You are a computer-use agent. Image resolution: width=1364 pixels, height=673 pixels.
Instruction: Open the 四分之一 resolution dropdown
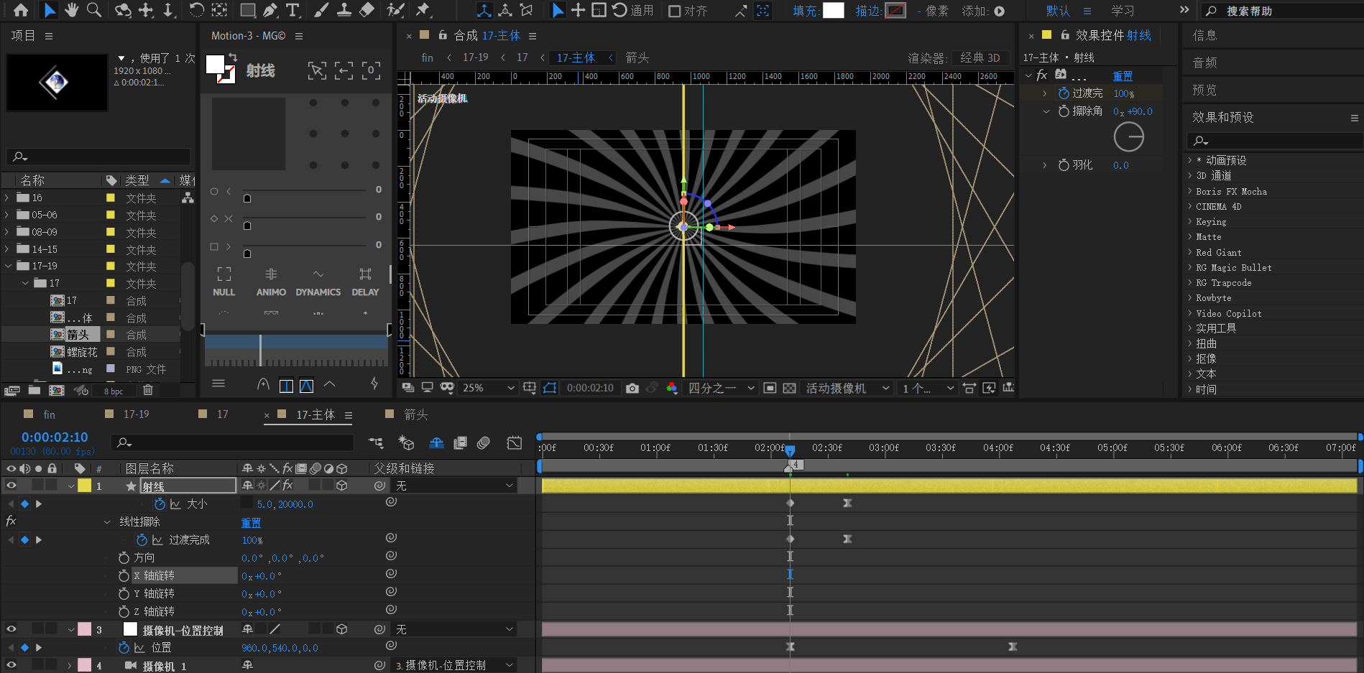(721, 388)
